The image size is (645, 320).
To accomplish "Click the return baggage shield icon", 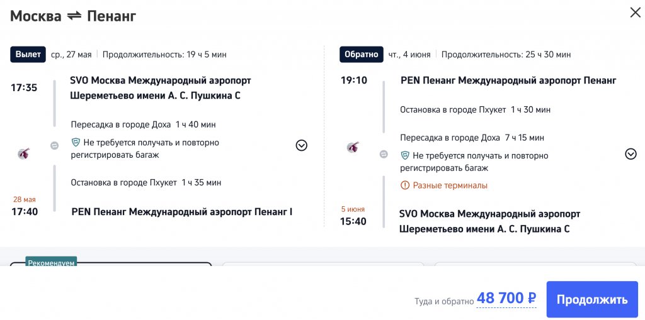I will pos(405,155).
